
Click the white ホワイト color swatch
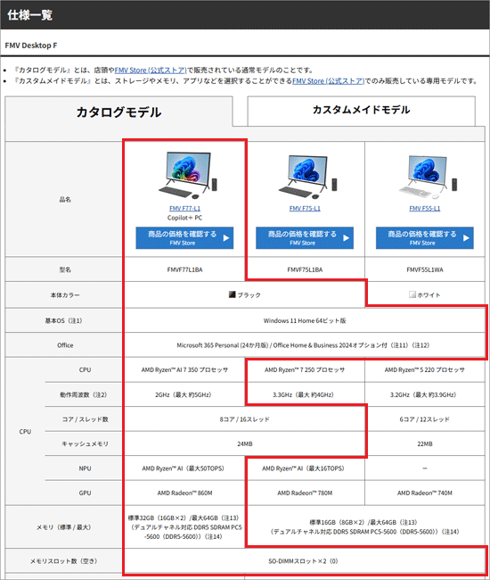tap(412, 294)
